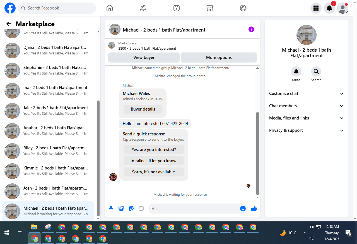
Task: Expand the Chat members section
Action: (x=307, y=106)
